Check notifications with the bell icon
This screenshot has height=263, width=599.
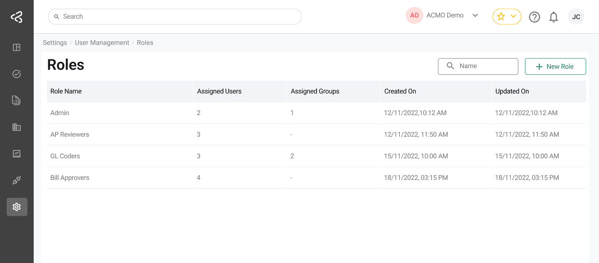click(554, 17)
